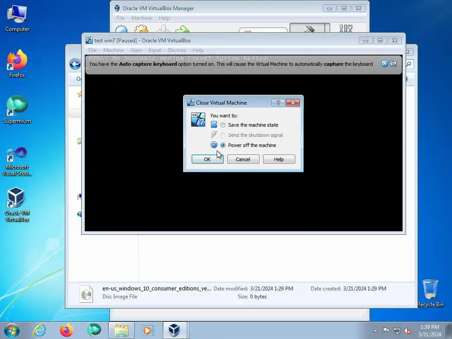Click the Settings gear icon in Manager toolbar
This screenshot has height=339, width=452.
pos(141,29)
